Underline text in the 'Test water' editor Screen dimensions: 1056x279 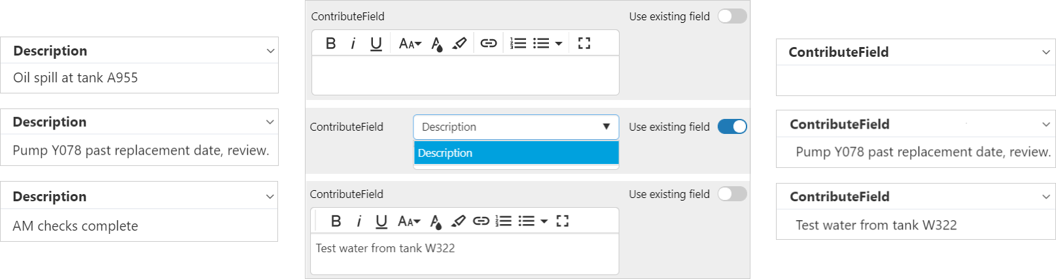point(381,221)
